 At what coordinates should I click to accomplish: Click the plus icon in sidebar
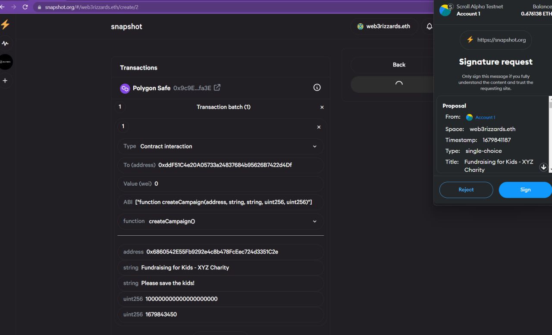5,81
